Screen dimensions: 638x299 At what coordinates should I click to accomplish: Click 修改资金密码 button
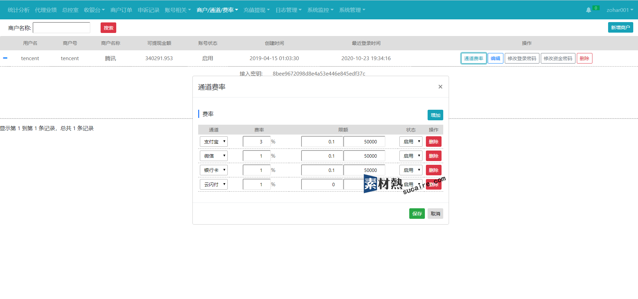tap(558, 58)
